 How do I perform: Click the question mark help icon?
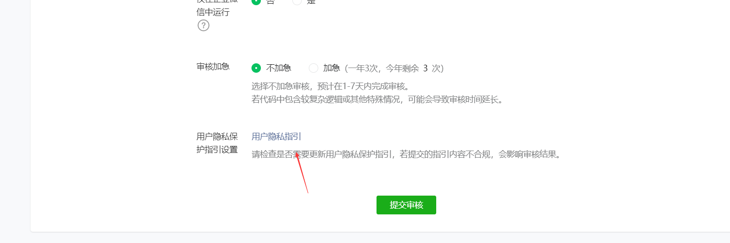[203, 25]
